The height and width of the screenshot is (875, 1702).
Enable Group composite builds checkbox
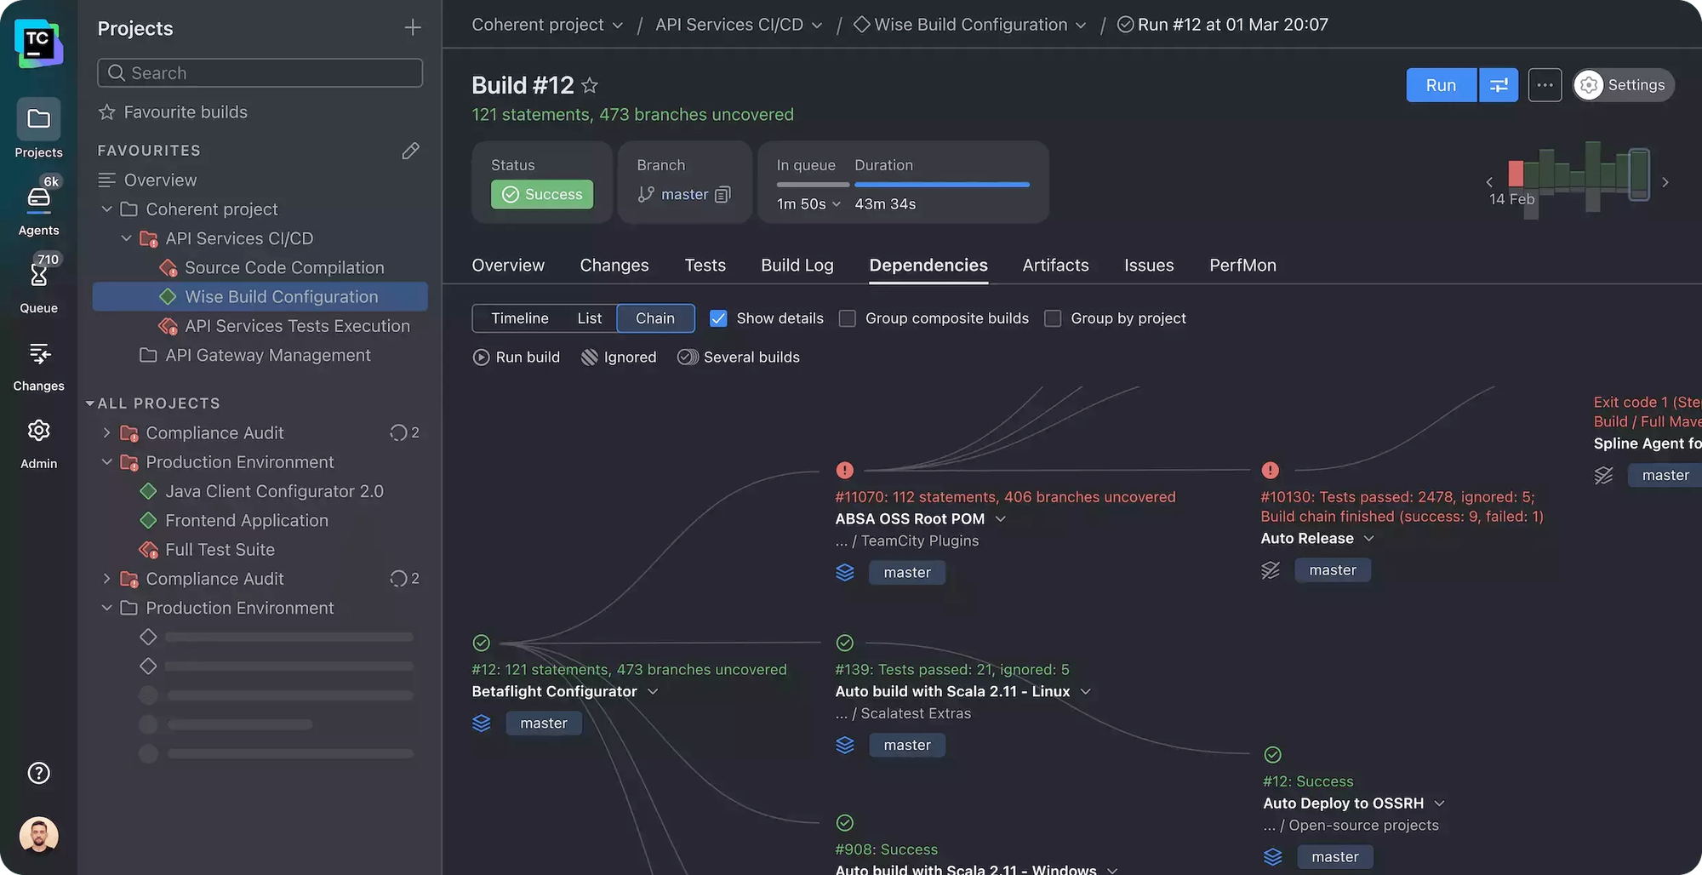click(x=847, y=318)
